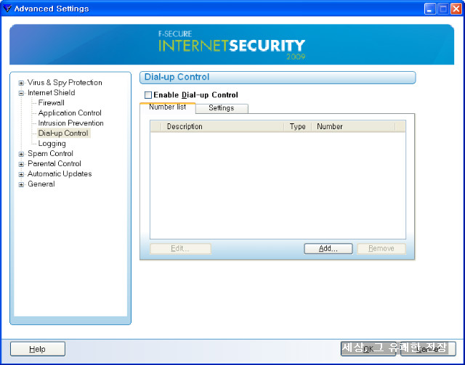Switch to the Number list tab
The image size is (465, 365).
168,107
